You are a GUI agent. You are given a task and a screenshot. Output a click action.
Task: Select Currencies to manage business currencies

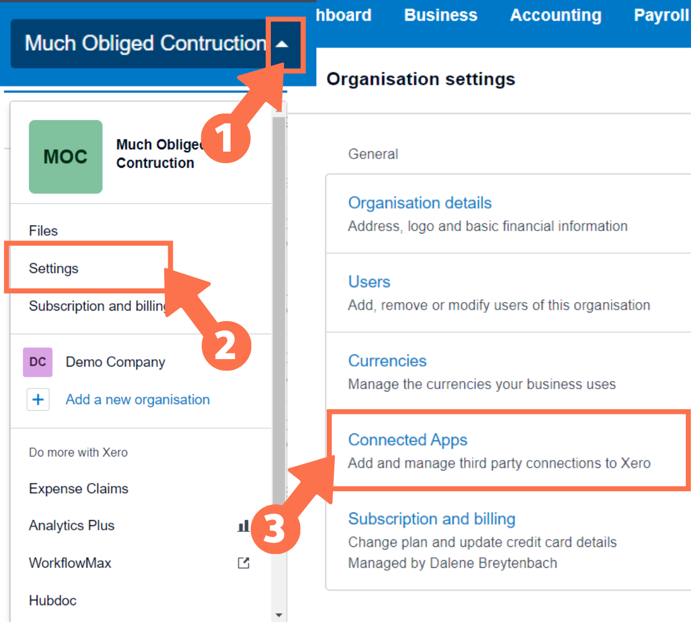coord(387,360)
